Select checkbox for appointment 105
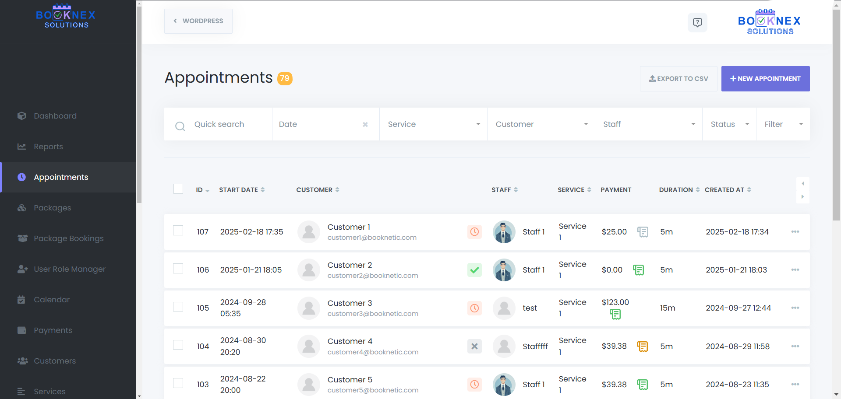 click(x=178, y=307)
